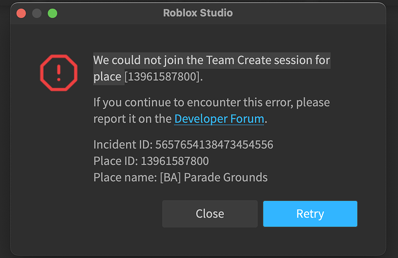The image size is (398, 258).
Task: Click the '[BA] Parade Grounds' place name
Action: point(214,177)
